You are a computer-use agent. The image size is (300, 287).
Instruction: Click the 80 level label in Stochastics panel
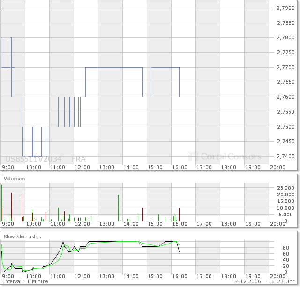(286, 248)
